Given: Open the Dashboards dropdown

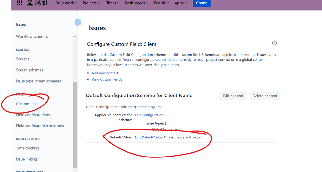Looking at the screenshot, I should (136, 3).
